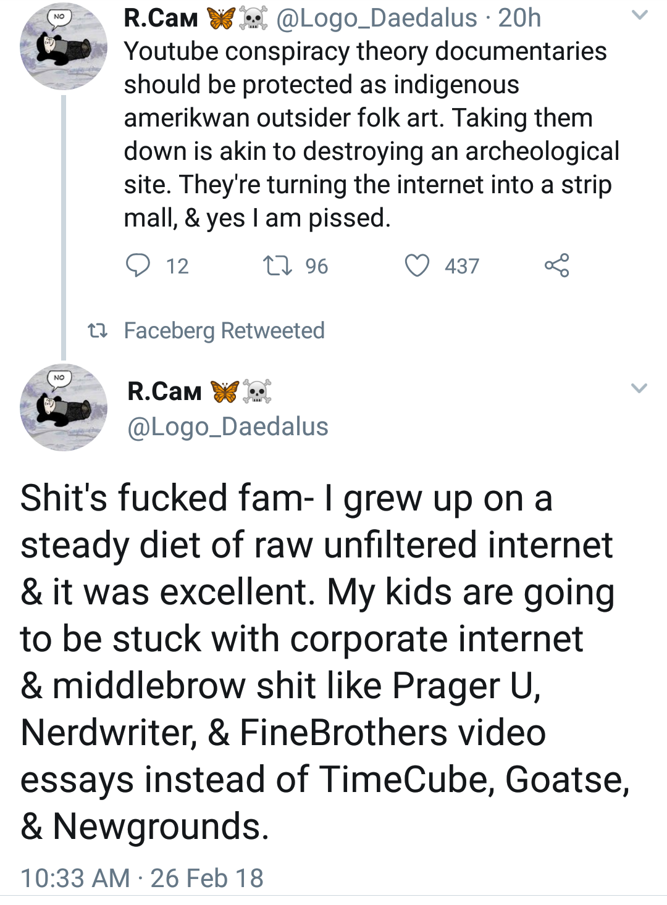The image size is (667, 905).
Task: Open the @Logo_Daedalus handle in the top tweet
Action: (377, 19)
